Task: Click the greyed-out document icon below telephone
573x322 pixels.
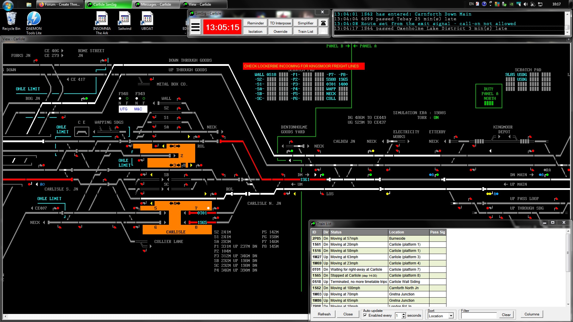Action: [323, 31]
